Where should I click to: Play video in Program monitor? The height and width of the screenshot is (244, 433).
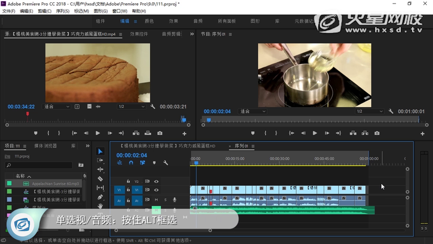[x=314, y=133]
